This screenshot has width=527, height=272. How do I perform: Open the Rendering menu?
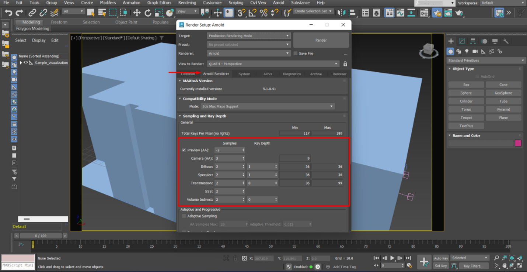coord(187,3)
